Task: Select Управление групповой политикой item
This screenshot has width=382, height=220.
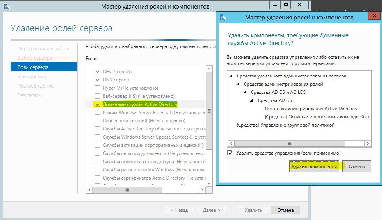Action: 285,125
